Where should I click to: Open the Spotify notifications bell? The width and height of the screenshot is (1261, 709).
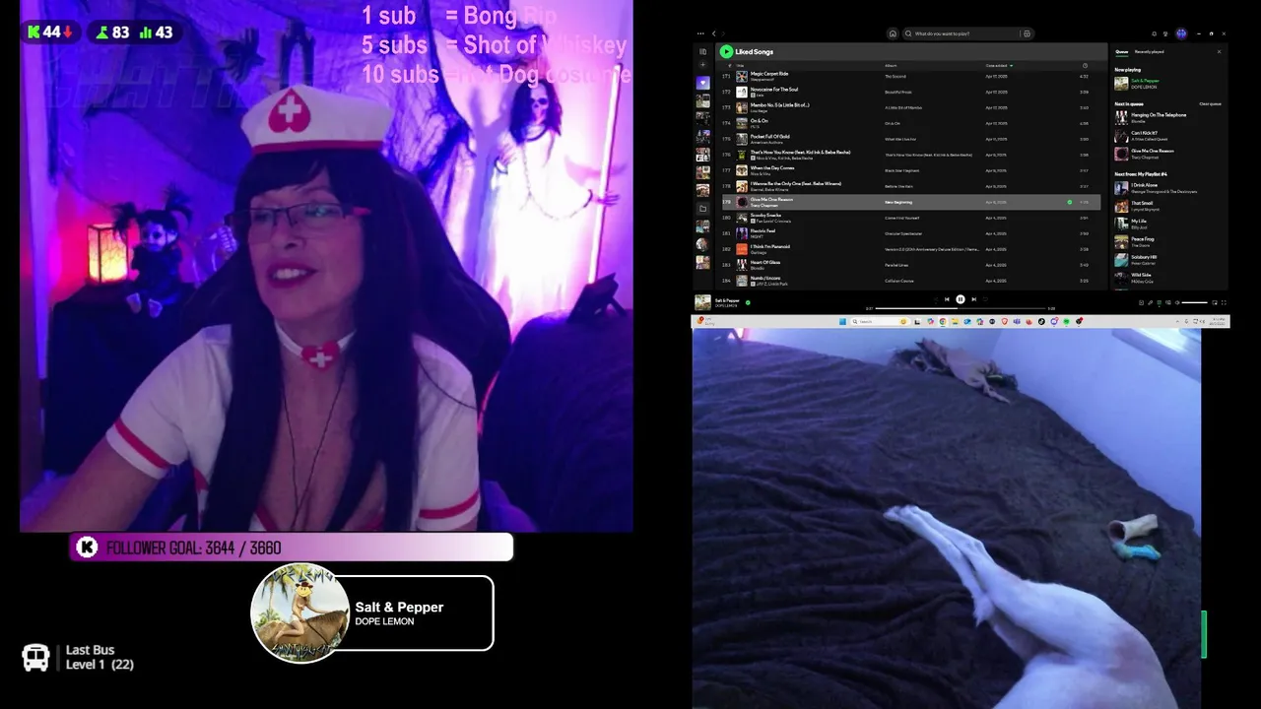(x=1154, y=33)
